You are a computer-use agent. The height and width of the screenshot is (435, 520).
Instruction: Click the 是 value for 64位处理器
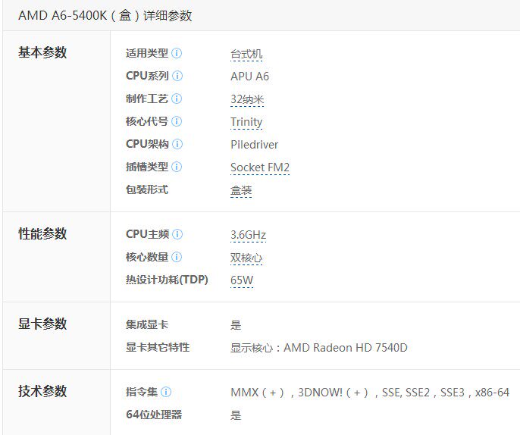(x=236, y=415)
